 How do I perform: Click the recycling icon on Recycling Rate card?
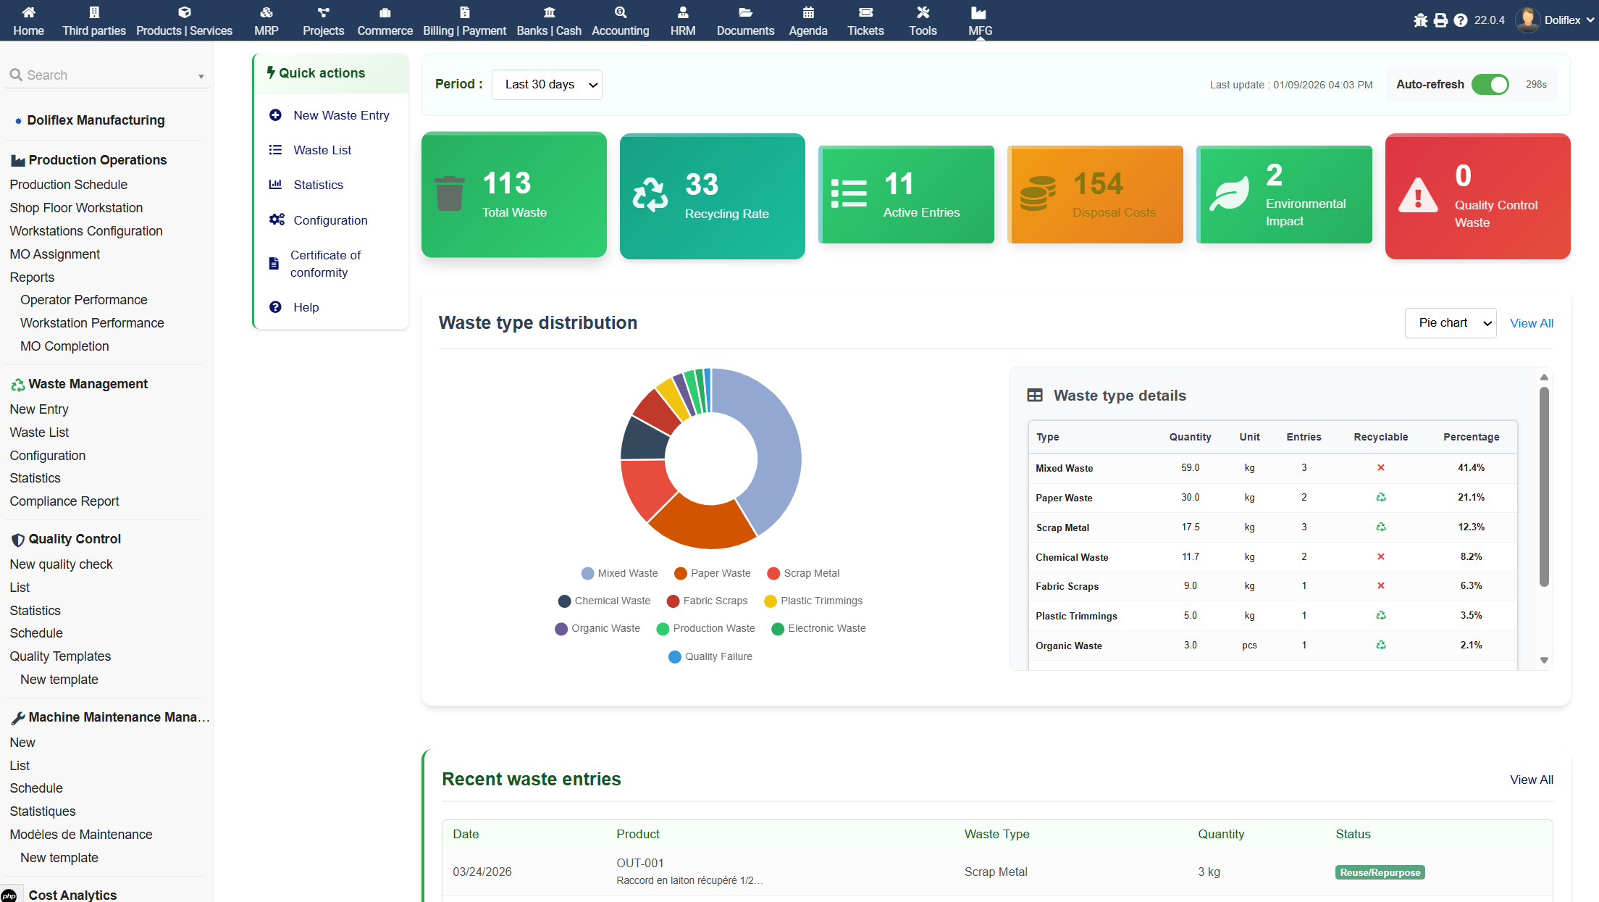tap(650, 195)
